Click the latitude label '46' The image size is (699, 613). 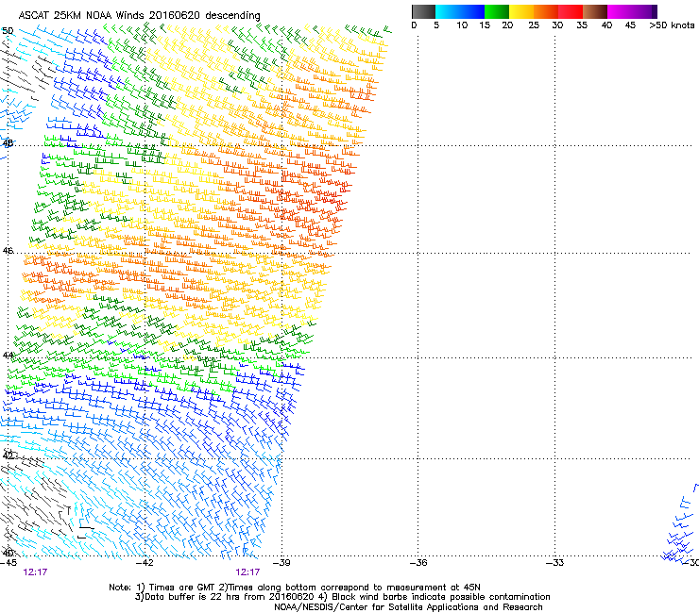click(x=8, y=251)
